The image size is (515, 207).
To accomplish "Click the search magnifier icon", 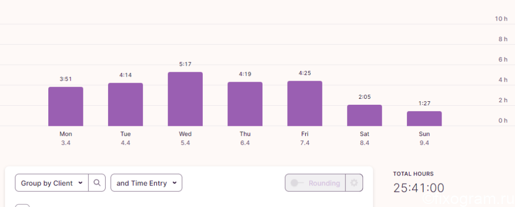I will coord(97,183).
